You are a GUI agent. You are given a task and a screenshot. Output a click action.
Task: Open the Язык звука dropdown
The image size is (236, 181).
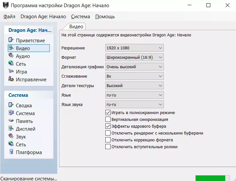(134, 104)
